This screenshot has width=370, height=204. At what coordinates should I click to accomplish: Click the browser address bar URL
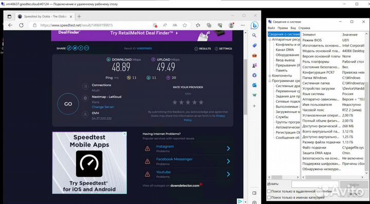(x=77, y=25)
